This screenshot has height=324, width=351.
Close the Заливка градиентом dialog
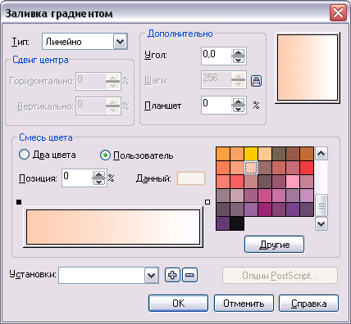tap(338, 13)
